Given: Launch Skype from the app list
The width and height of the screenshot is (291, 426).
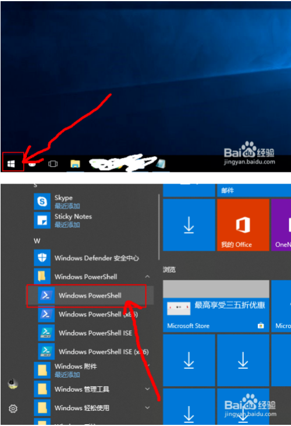Looking at the screenshot, I should coord(92,202).
